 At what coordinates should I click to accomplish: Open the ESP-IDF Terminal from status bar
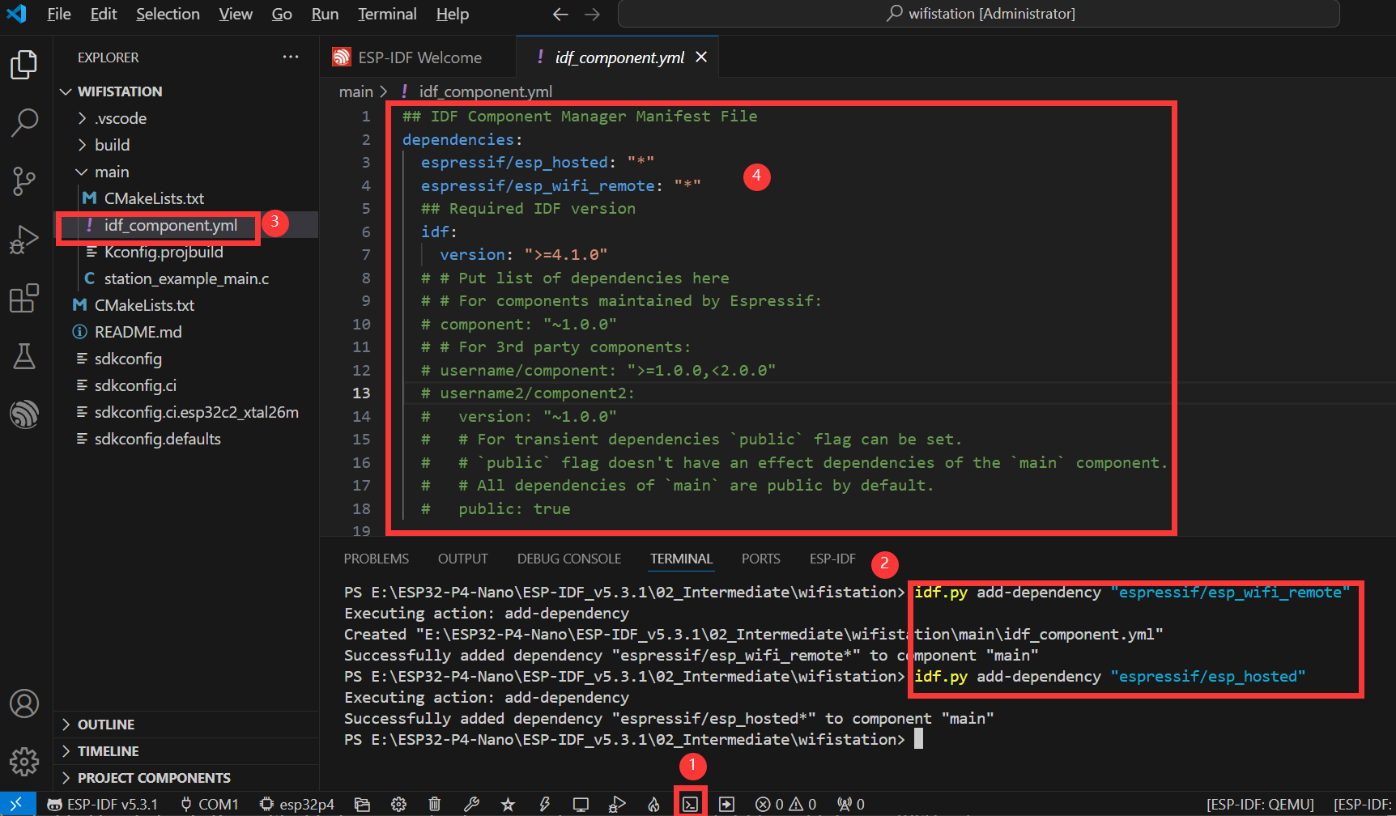pos(690,804)
